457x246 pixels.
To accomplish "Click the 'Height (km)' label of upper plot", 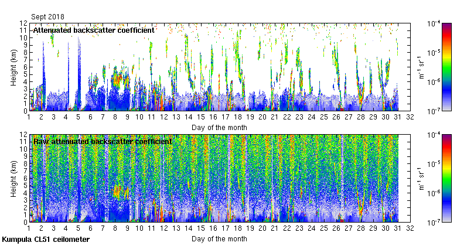I will (x=13, y=67).
